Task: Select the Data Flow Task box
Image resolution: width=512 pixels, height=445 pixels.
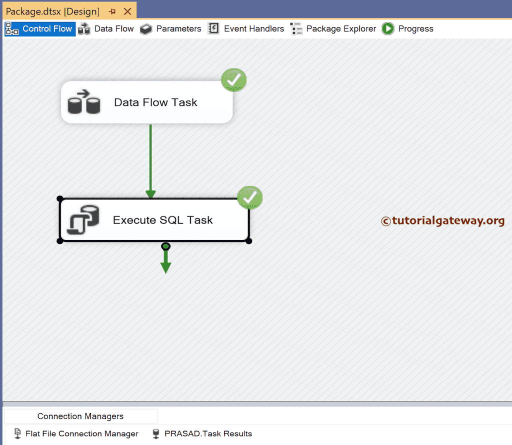Action: point(155,102)
